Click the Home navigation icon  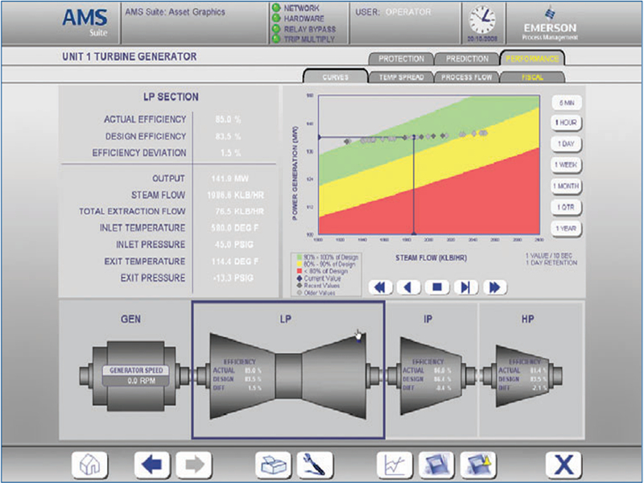(90, 463)
